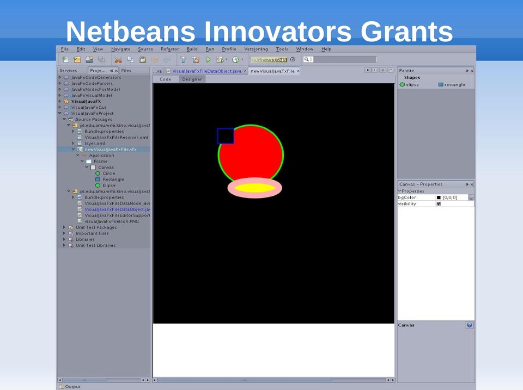Collapse the Properties section in Canvas panel
The image size is (523, 390).
click(x=399, y=191)
